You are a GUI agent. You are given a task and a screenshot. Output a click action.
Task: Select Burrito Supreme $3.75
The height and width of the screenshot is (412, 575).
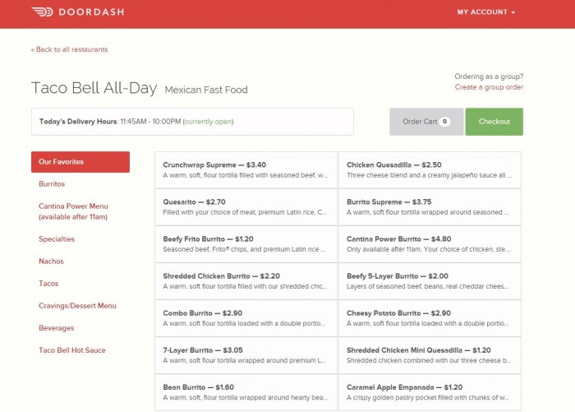[x=430, y=207]
